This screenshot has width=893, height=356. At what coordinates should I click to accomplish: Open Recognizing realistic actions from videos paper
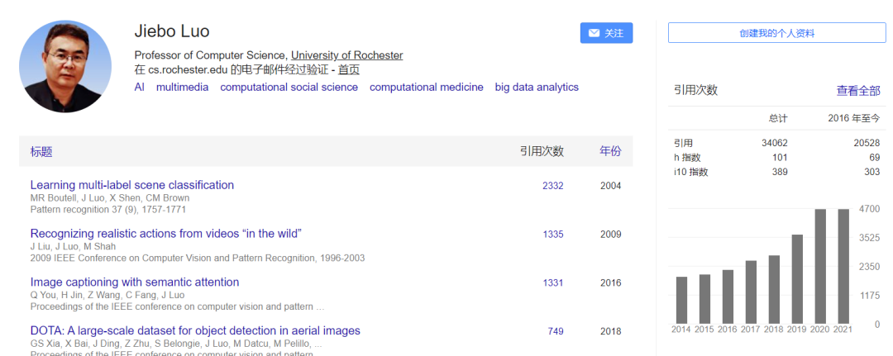tap(165, 233)
